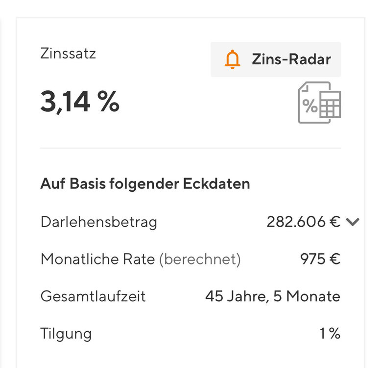
Task: Click the orange bell icon
Action: (x=233, y=59)
